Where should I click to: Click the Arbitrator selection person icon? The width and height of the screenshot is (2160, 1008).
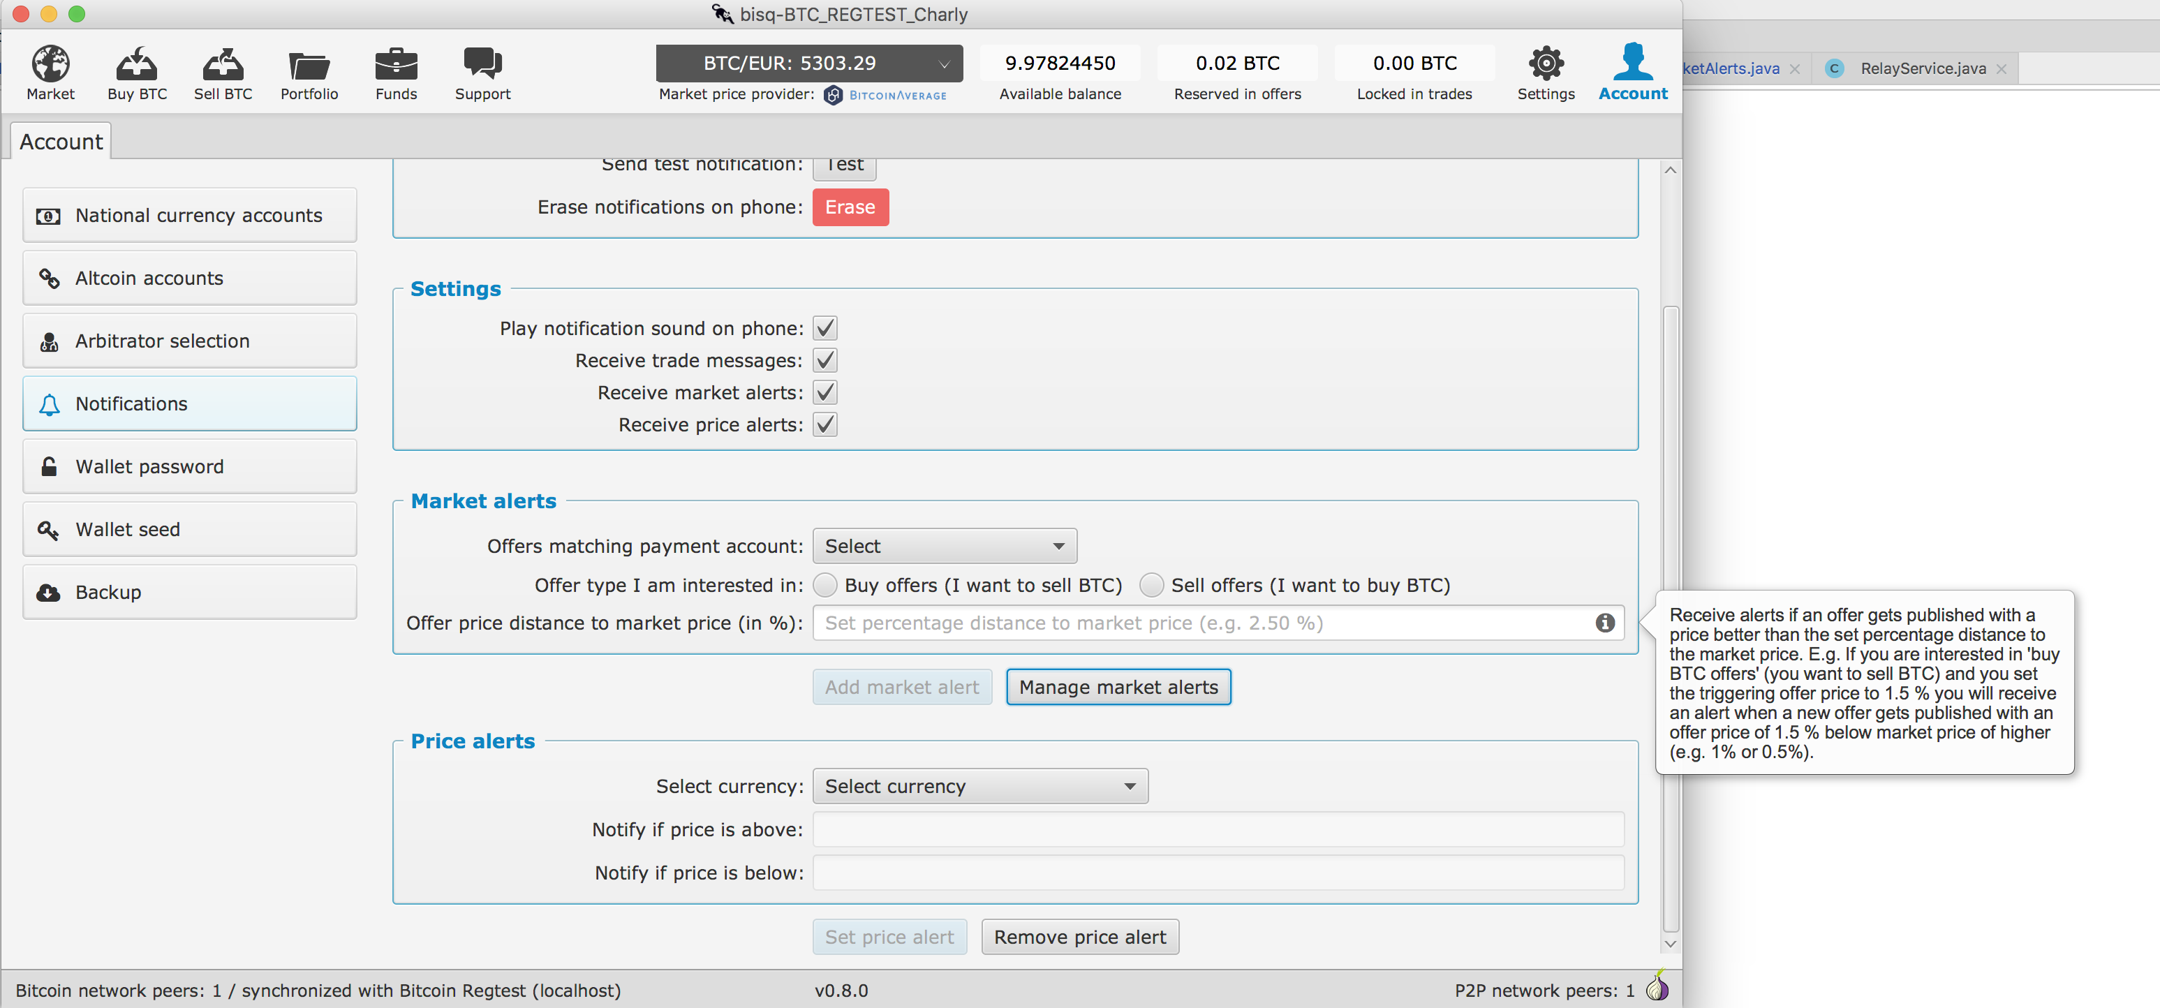(49, 341)
